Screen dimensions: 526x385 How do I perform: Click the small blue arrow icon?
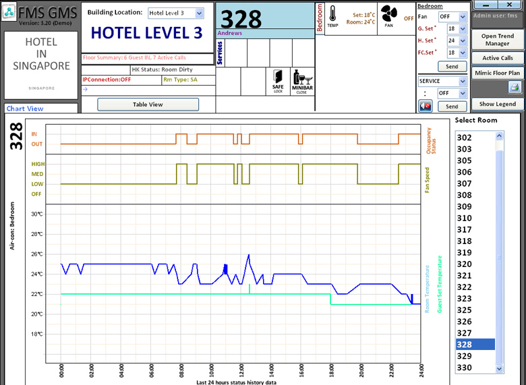[x=85, y=89]
